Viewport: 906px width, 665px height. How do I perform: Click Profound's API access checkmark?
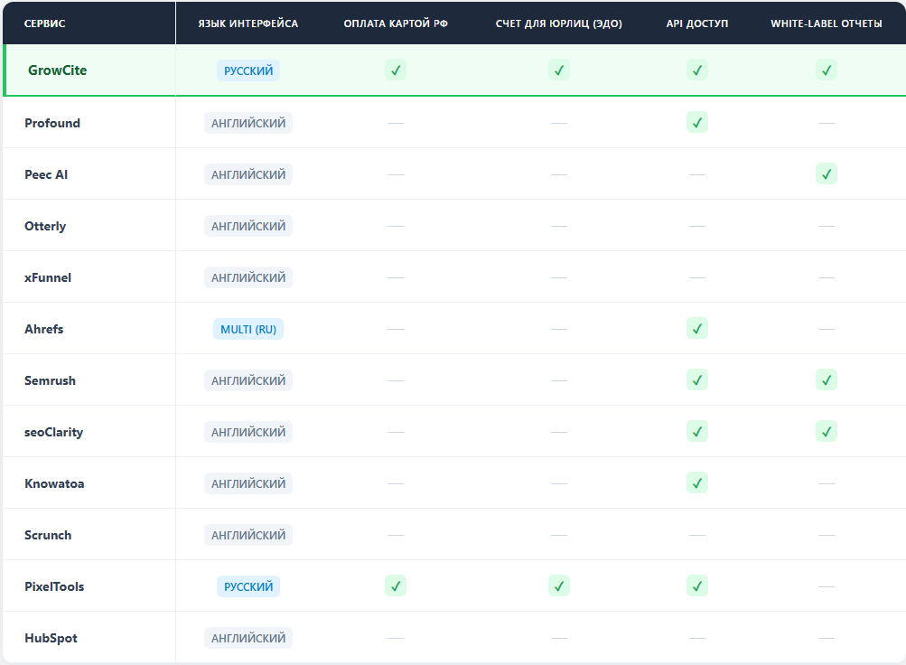coord(696,123)
